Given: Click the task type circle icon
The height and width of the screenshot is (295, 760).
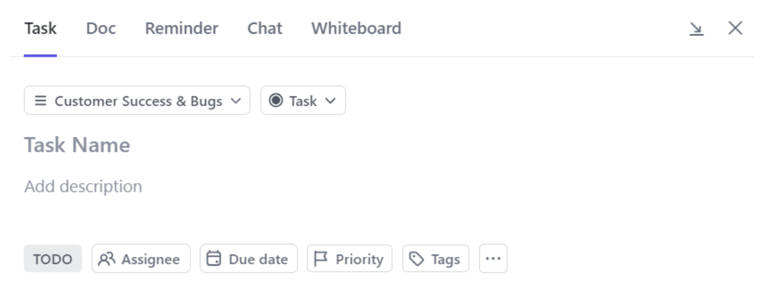Looking at the screenshot, I should [x=276, y=101].
